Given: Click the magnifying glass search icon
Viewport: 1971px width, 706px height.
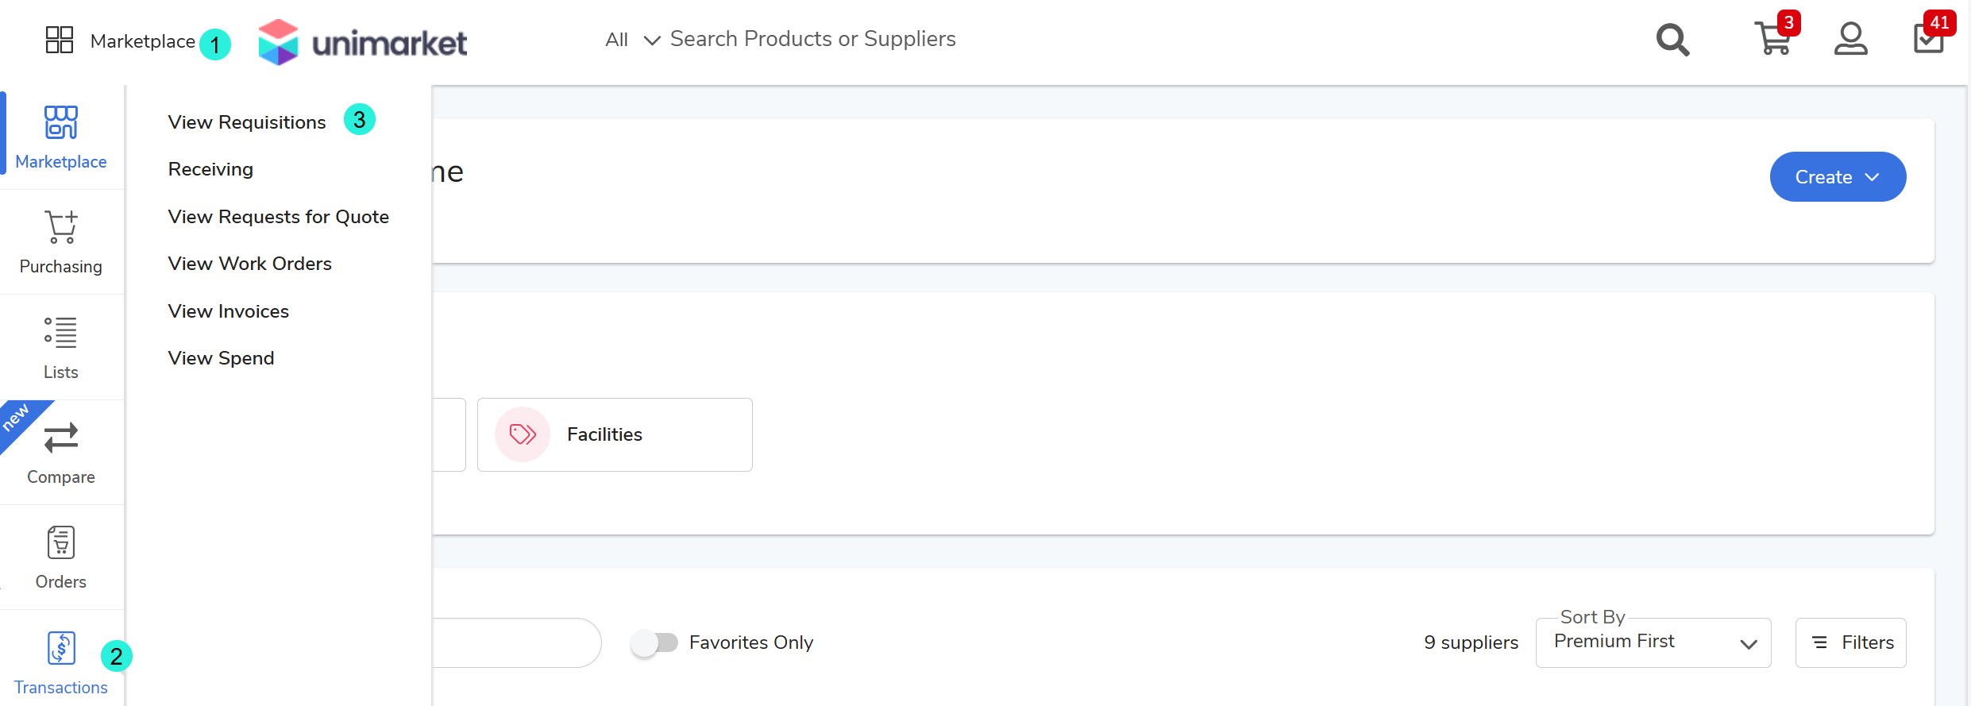Looking at the screenshot, I should (1672, 40).
